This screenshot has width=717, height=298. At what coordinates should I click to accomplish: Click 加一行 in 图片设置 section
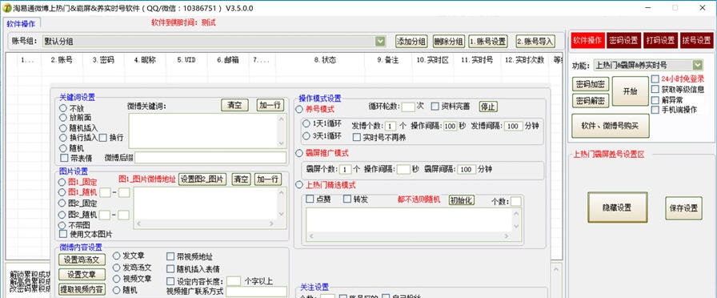[268, 179]
